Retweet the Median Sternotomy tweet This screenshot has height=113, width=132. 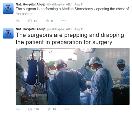pos(30,21)
